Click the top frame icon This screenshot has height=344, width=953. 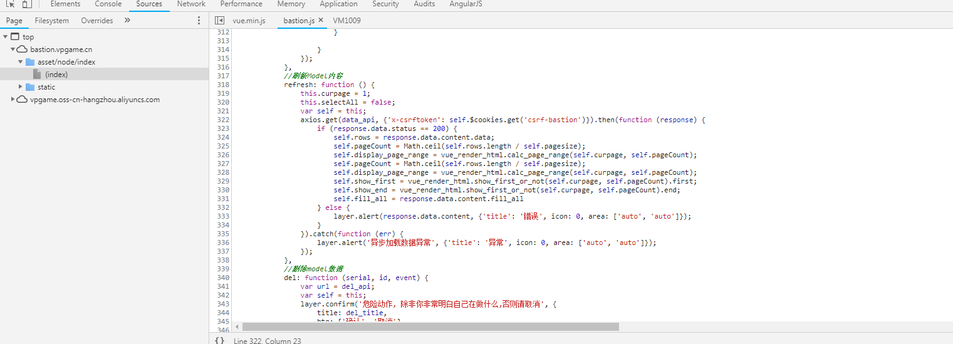pyautogui.click(x=15, y=37)
